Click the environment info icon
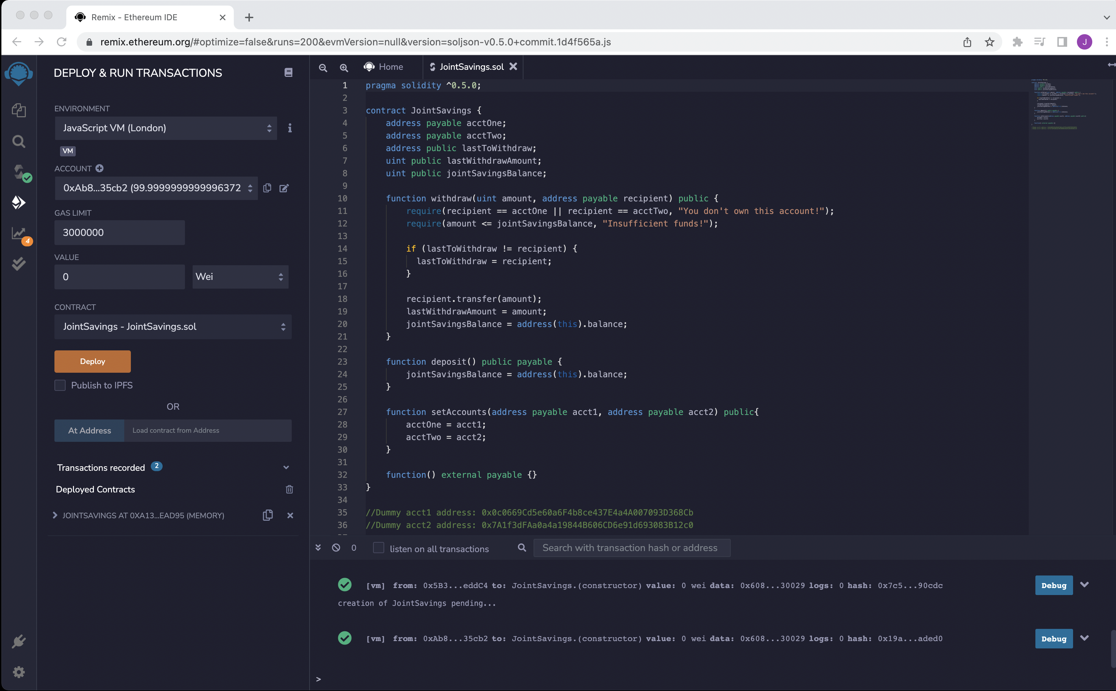1116x691 pixels. coord(290,128)
